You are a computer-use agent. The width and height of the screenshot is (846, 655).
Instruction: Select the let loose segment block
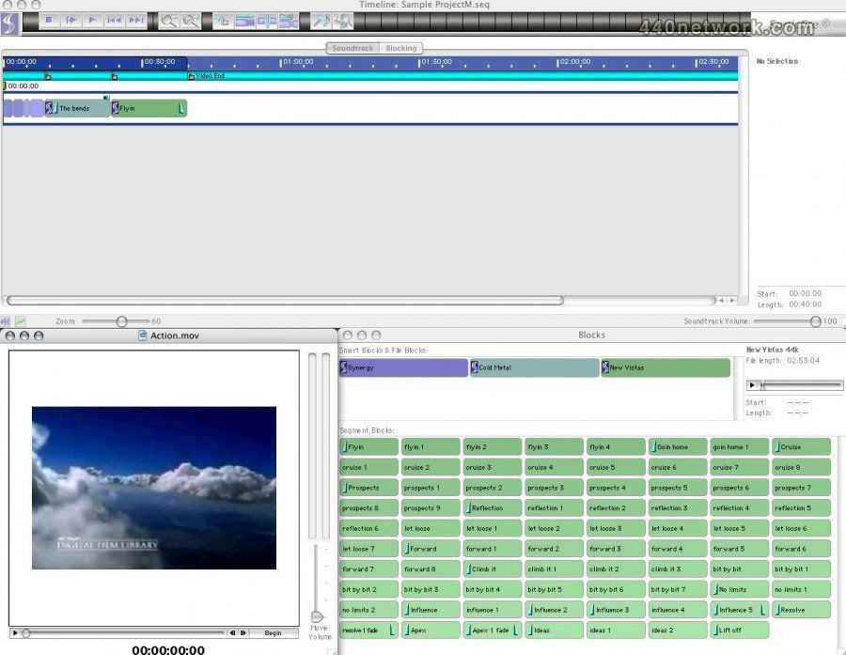click(431, 529)
